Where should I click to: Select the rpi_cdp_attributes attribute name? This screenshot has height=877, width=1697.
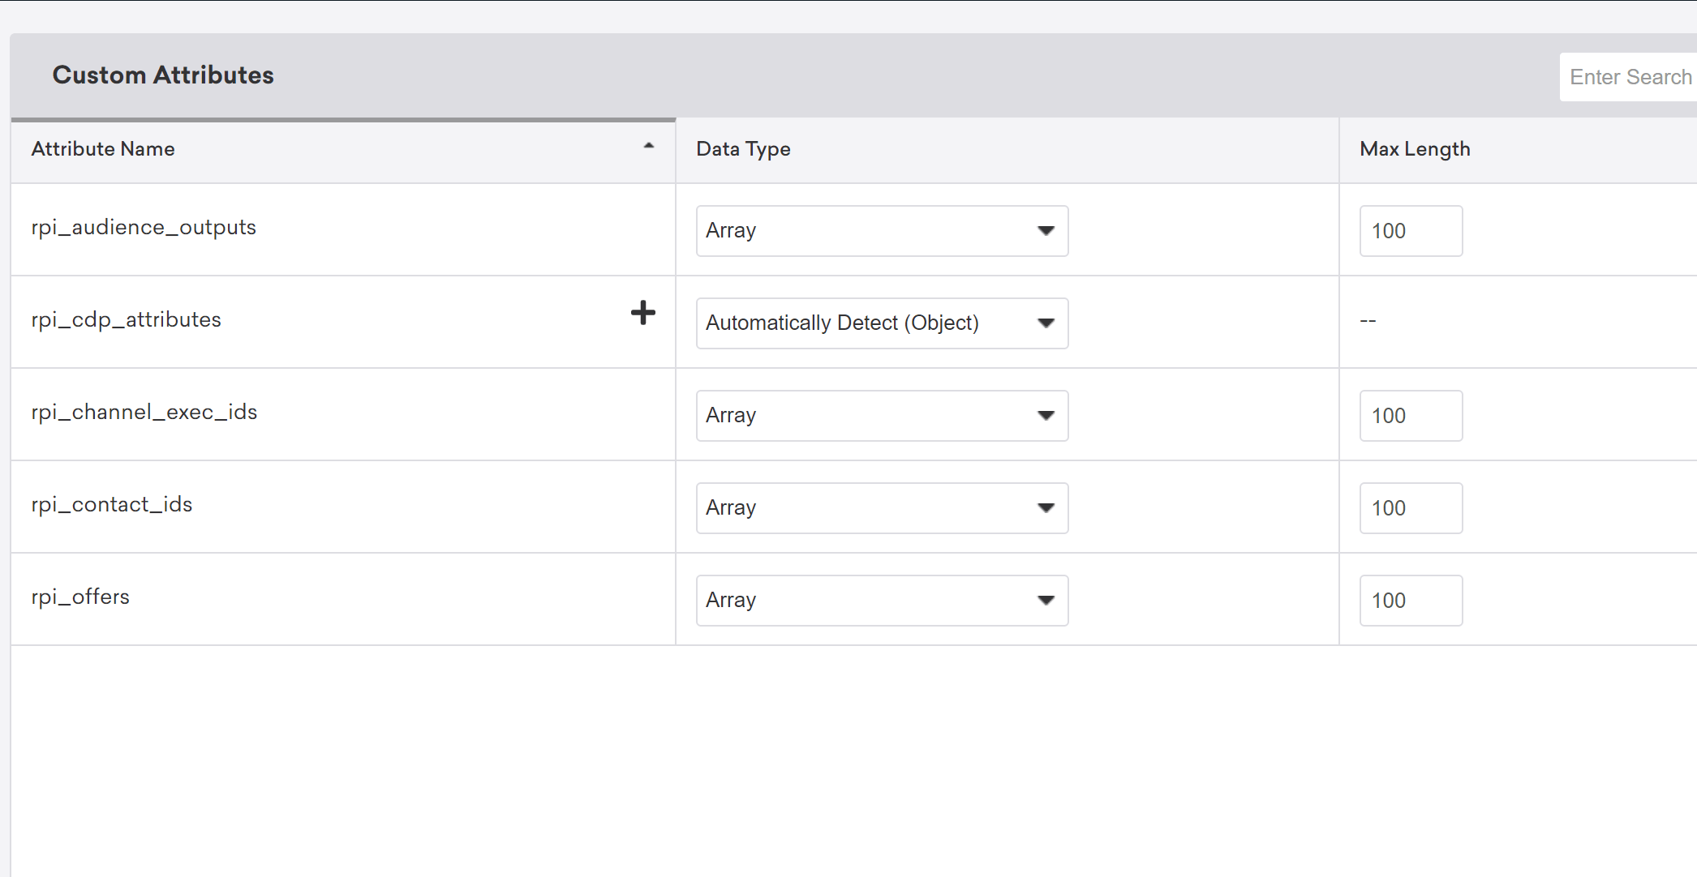(x=126, y=320)
